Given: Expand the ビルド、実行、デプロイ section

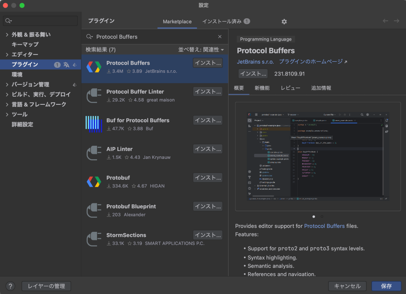Looking at the screenshot, I should (x=7, y=95).
